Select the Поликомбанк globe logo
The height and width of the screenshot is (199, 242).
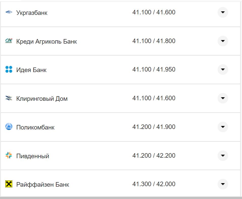(9, 127)
